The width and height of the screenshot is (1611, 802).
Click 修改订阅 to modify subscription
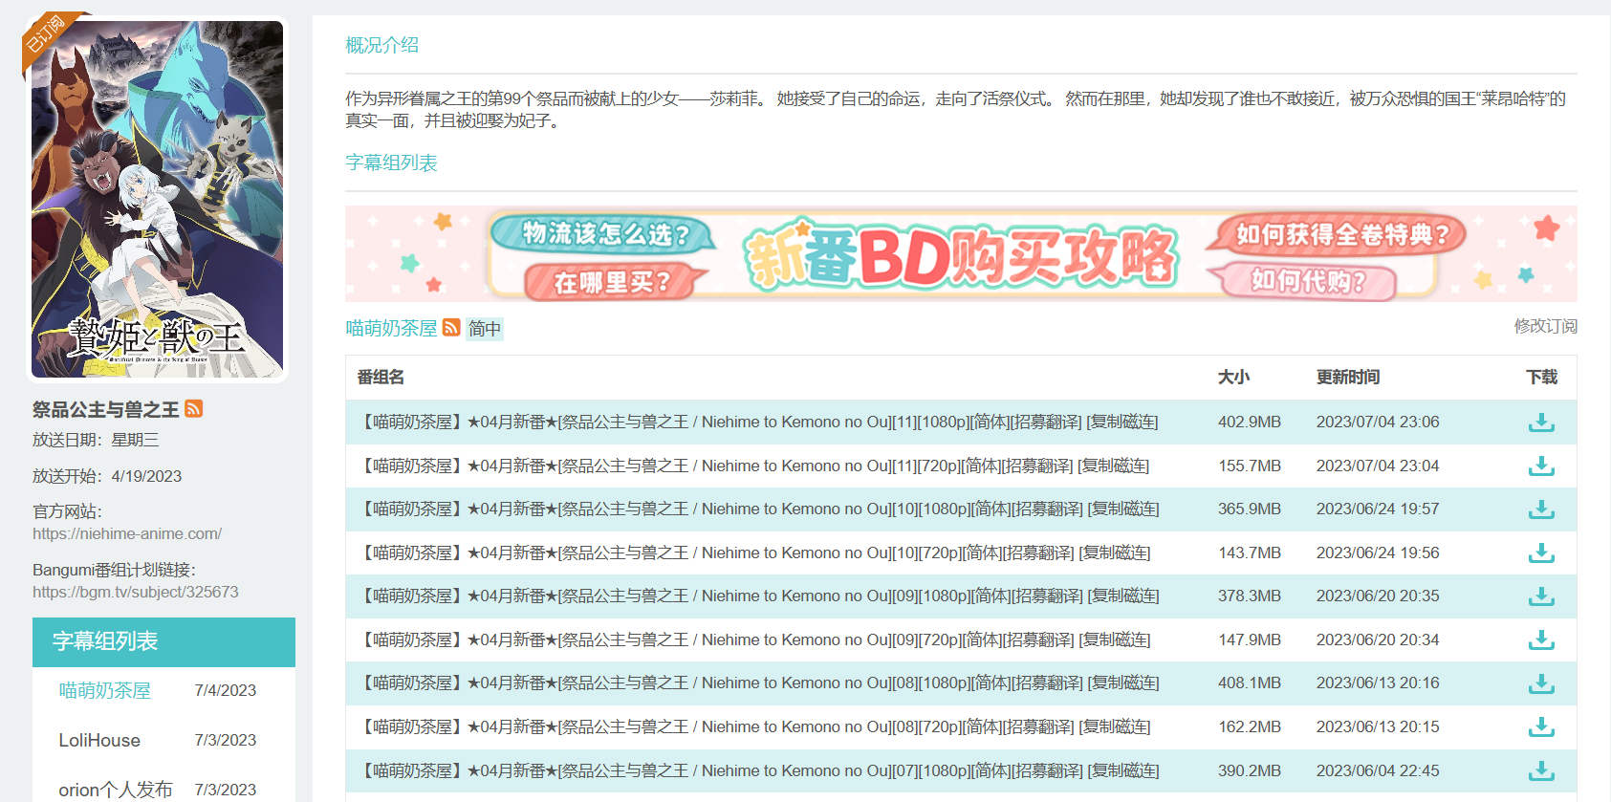[x=1545, y=327]
